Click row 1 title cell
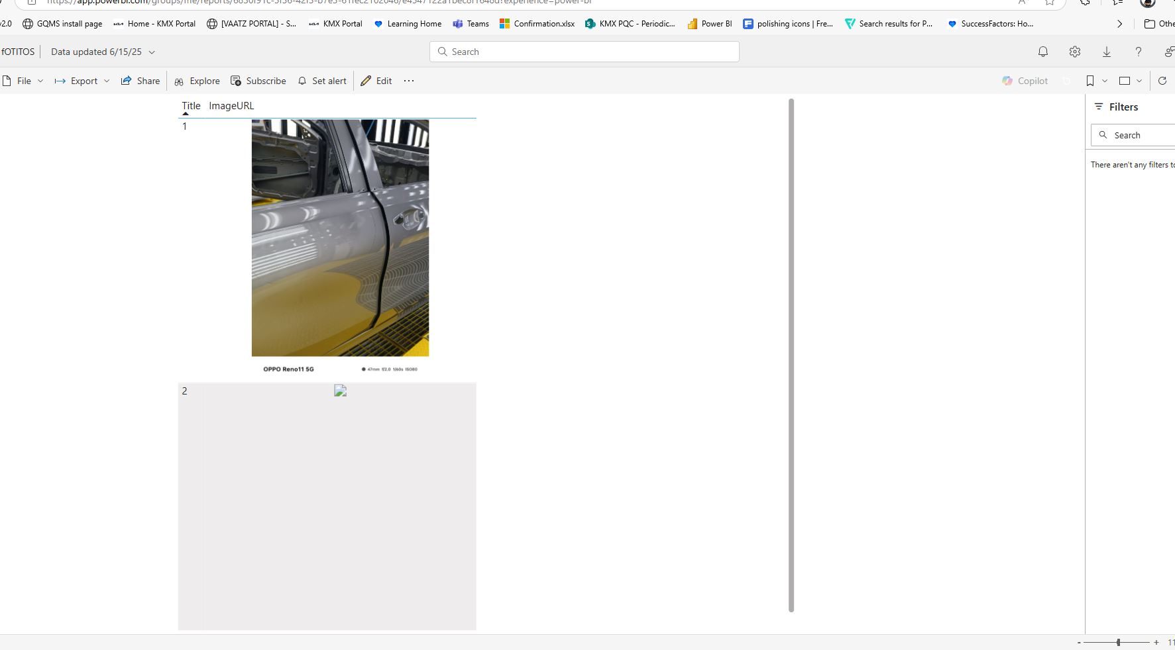The height and width of the screenshot is (650, 1175). point(184,126)
